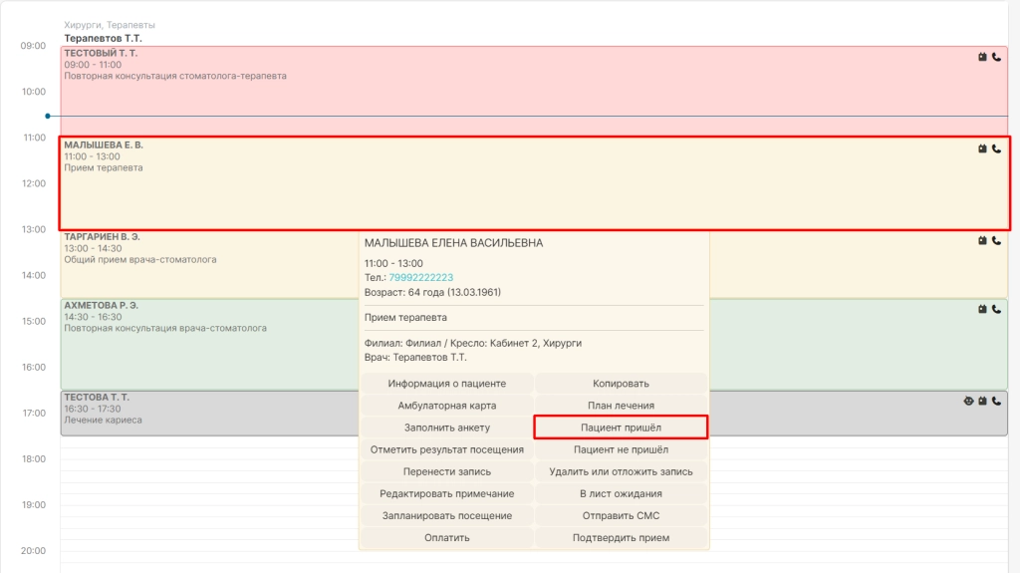This screenshot has height=573, width=1020.
Task: Click the "Оплатить" button
Action: [447, 537]
